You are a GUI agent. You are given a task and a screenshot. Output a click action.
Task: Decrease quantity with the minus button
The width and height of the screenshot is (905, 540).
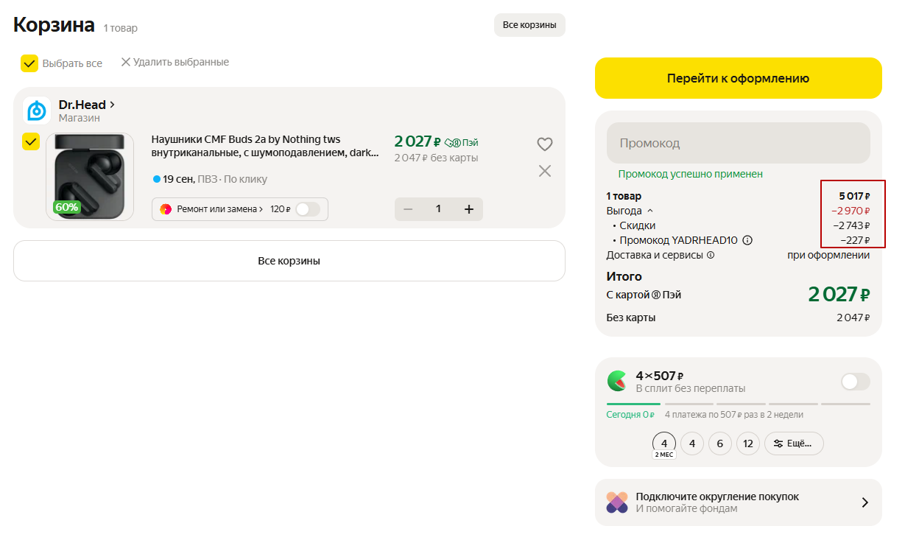[x=408, y=209]
